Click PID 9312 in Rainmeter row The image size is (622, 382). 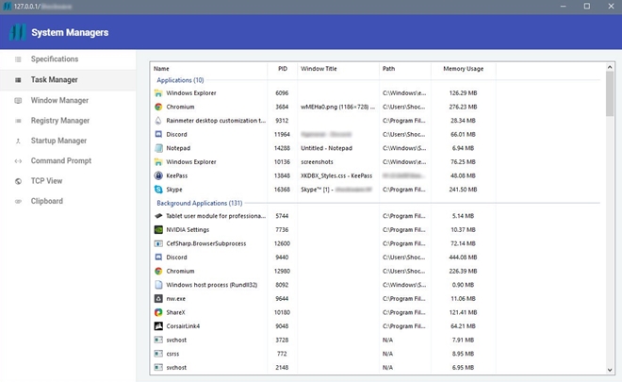(x=282, y=121)
